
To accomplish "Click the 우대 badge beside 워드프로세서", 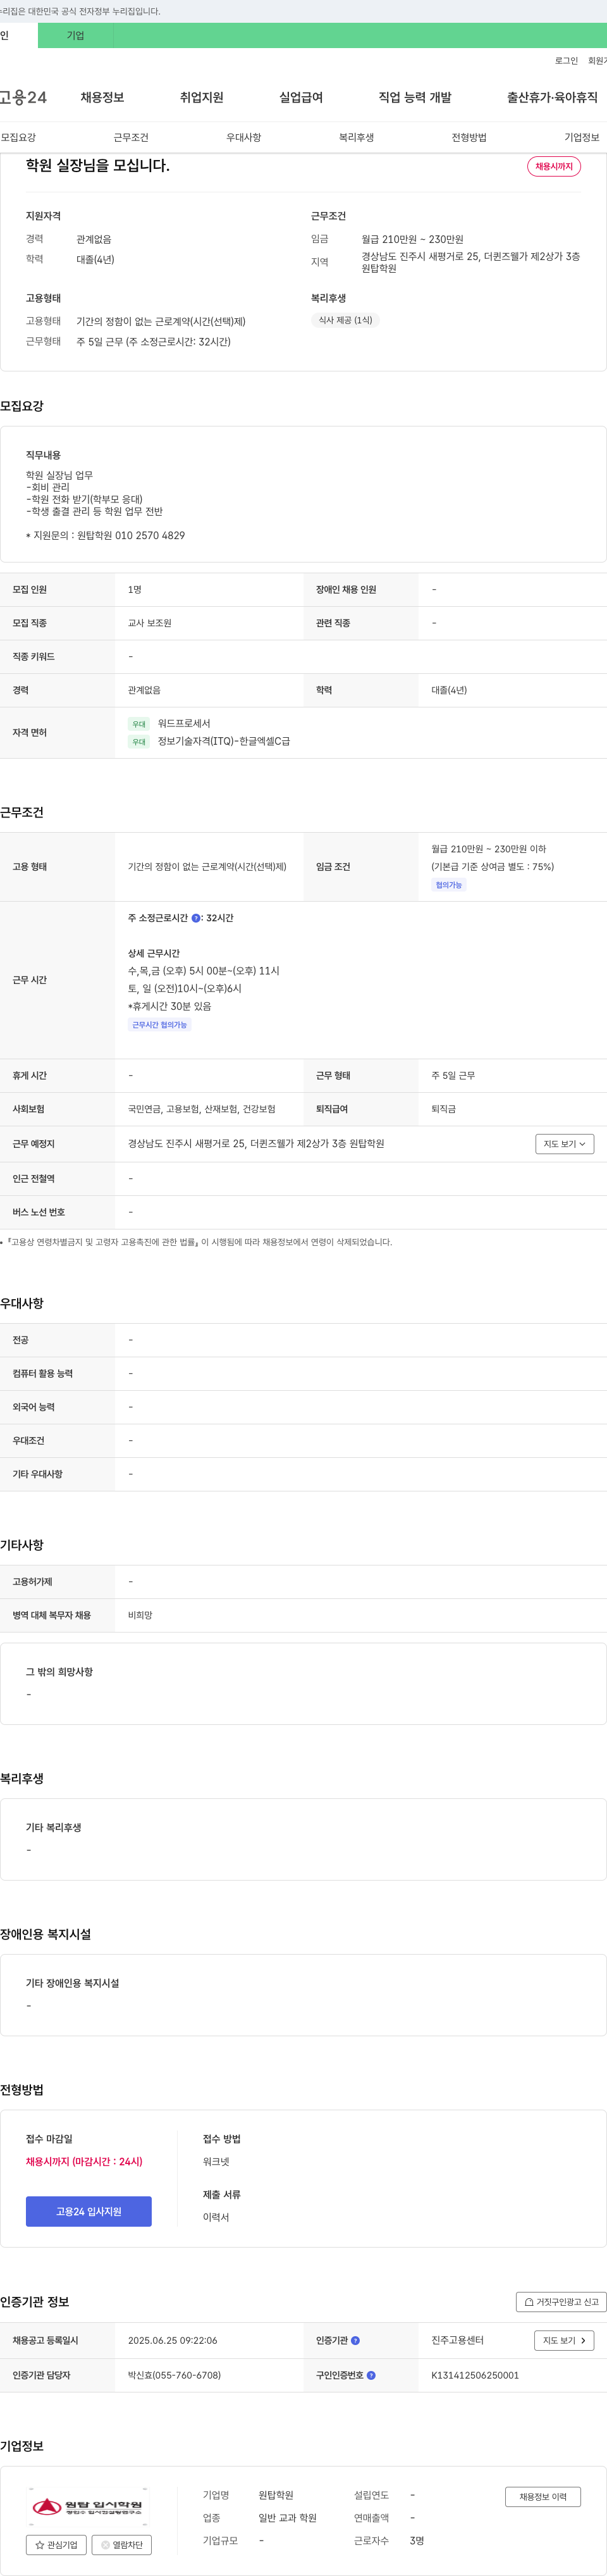I will coord(139,724).
